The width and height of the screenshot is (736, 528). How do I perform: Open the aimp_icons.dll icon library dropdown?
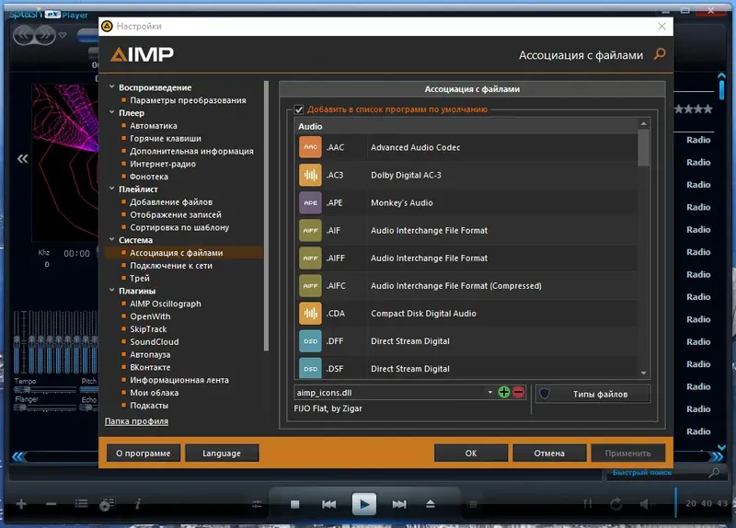tap(489, 393)
